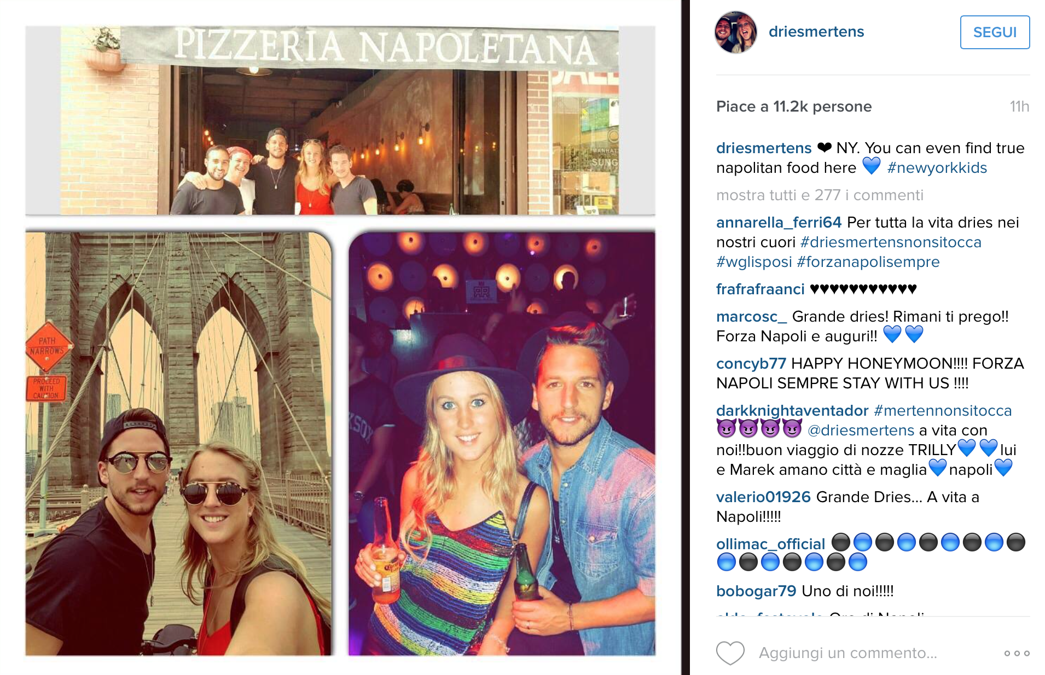Open ollimac_official's profile
The width and height of the screenshot is (1045, 675).
pos(770,544)
